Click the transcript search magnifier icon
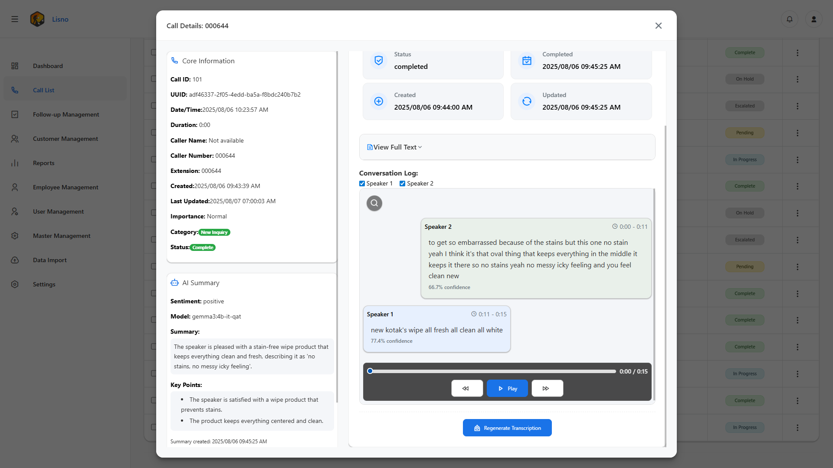 coord(374,203)
